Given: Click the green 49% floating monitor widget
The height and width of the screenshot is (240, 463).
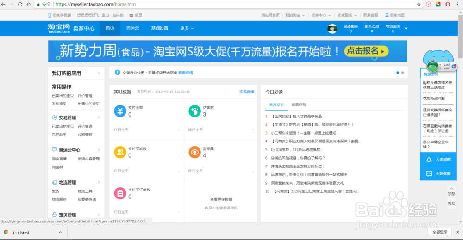Looking at the screenshot, I should point(432,66).
